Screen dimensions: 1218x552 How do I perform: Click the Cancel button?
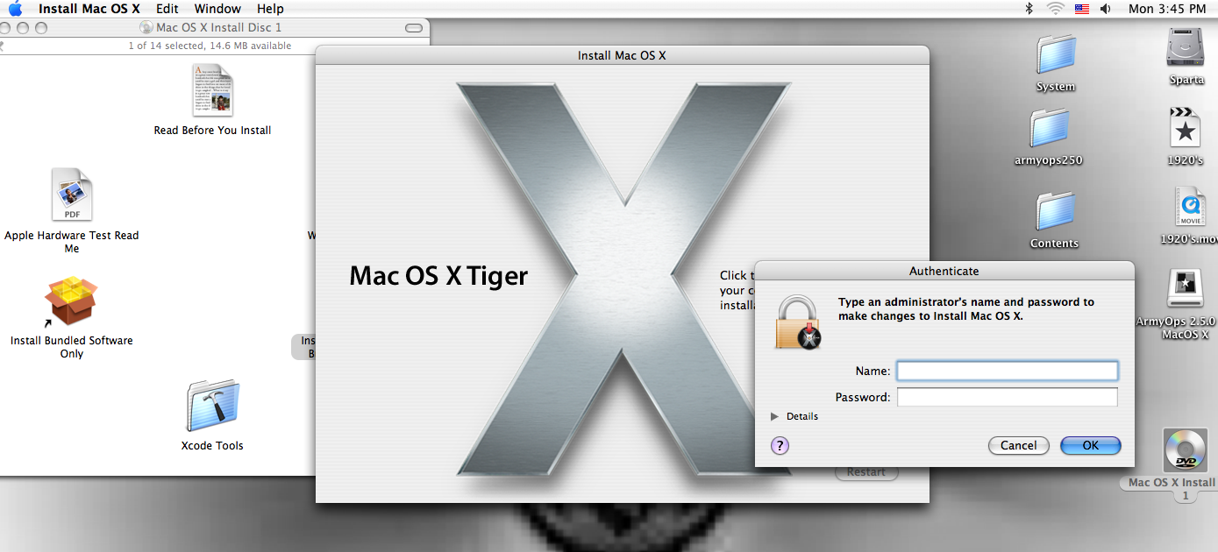1018,445
